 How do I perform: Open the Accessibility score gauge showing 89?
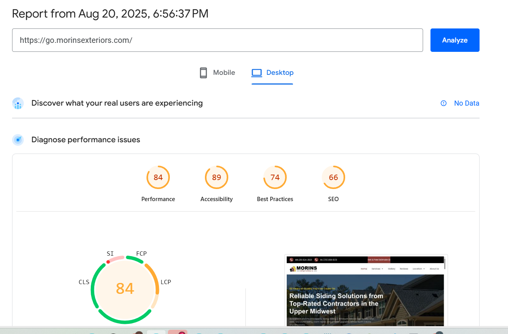pos(216,178)
